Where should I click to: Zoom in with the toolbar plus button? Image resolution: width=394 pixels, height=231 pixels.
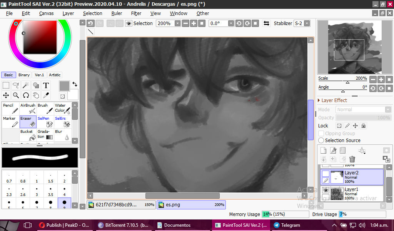[x=194, y=23]
